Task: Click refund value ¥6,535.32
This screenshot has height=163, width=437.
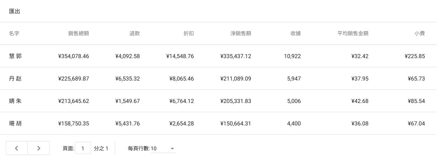Action: click(x=127, y=79)
